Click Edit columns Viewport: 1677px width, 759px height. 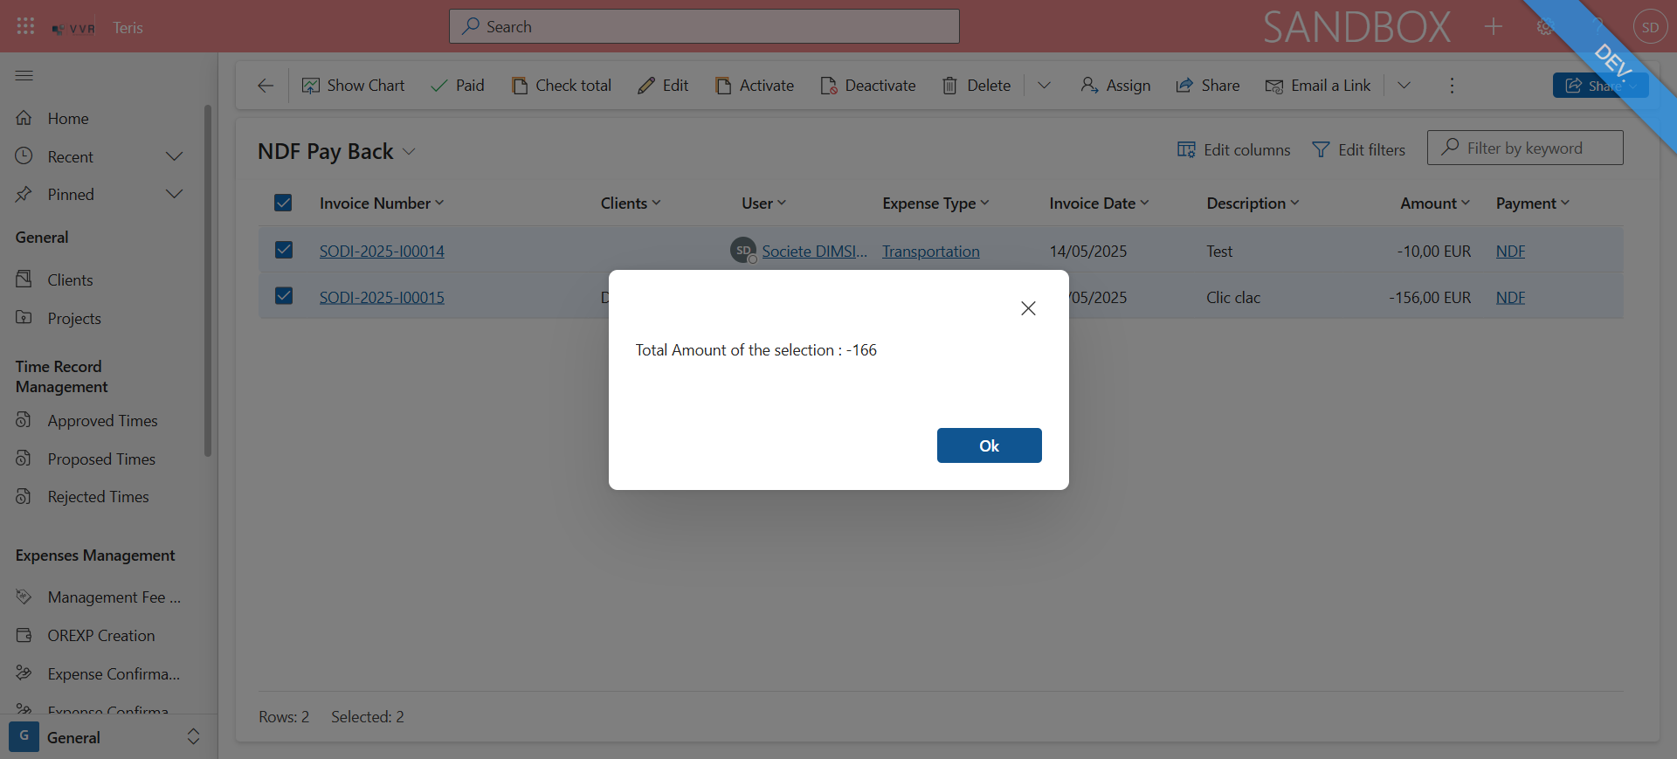click(1233, 149)
